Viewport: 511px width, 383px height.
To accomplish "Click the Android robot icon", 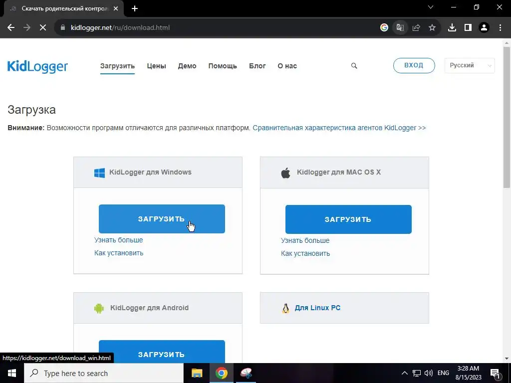I will point(99,308).
